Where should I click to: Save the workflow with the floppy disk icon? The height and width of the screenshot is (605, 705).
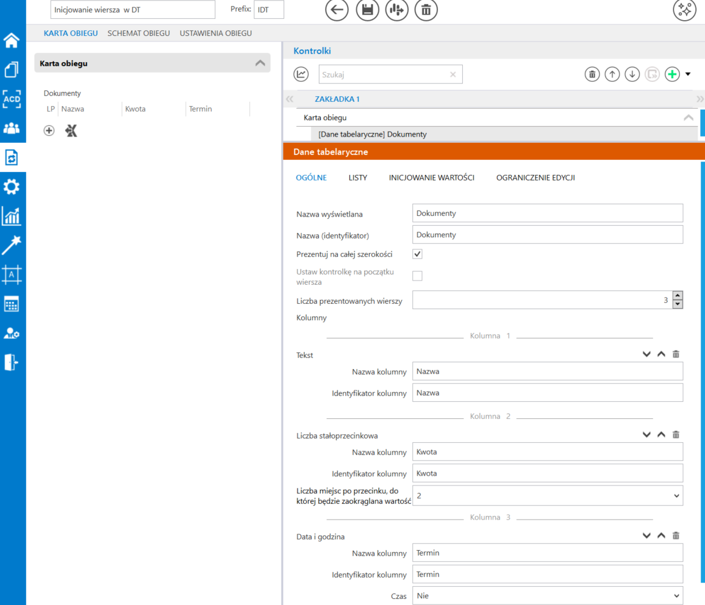click(x=367, y=9)
